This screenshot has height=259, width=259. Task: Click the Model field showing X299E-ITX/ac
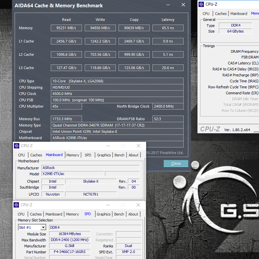tap(73, 174)
